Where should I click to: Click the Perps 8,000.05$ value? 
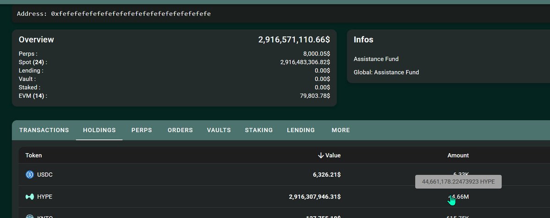pyautogui.click(x=316, y=54)
